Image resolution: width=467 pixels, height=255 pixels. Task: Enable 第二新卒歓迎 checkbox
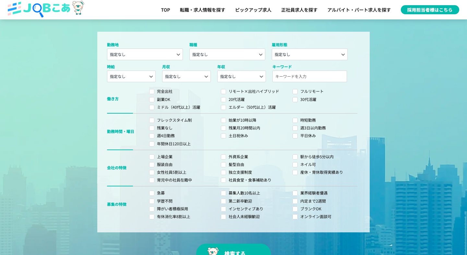click(223, 201)
